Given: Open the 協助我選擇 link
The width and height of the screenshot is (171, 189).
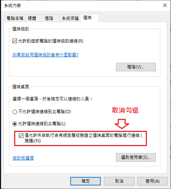Looking at the screenshot, I should [23, 158].
